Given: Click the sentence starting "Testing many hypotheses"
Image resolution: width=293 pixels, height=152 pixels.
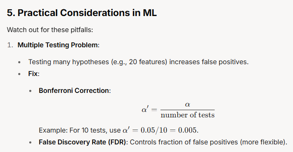Looking at the screenshot, I should pyautogui.click(x=138, y=62).
